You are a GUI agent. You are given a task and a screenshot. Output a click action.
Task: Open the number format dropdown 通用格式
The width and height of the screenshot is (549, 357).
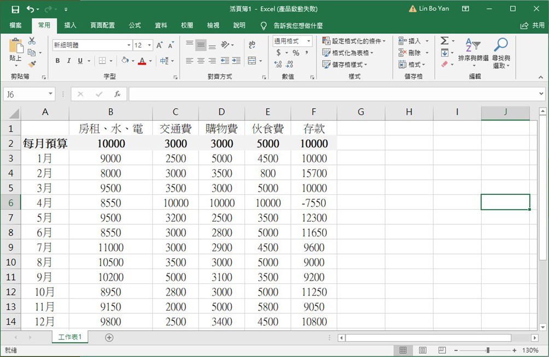click(x=308, y=41)
